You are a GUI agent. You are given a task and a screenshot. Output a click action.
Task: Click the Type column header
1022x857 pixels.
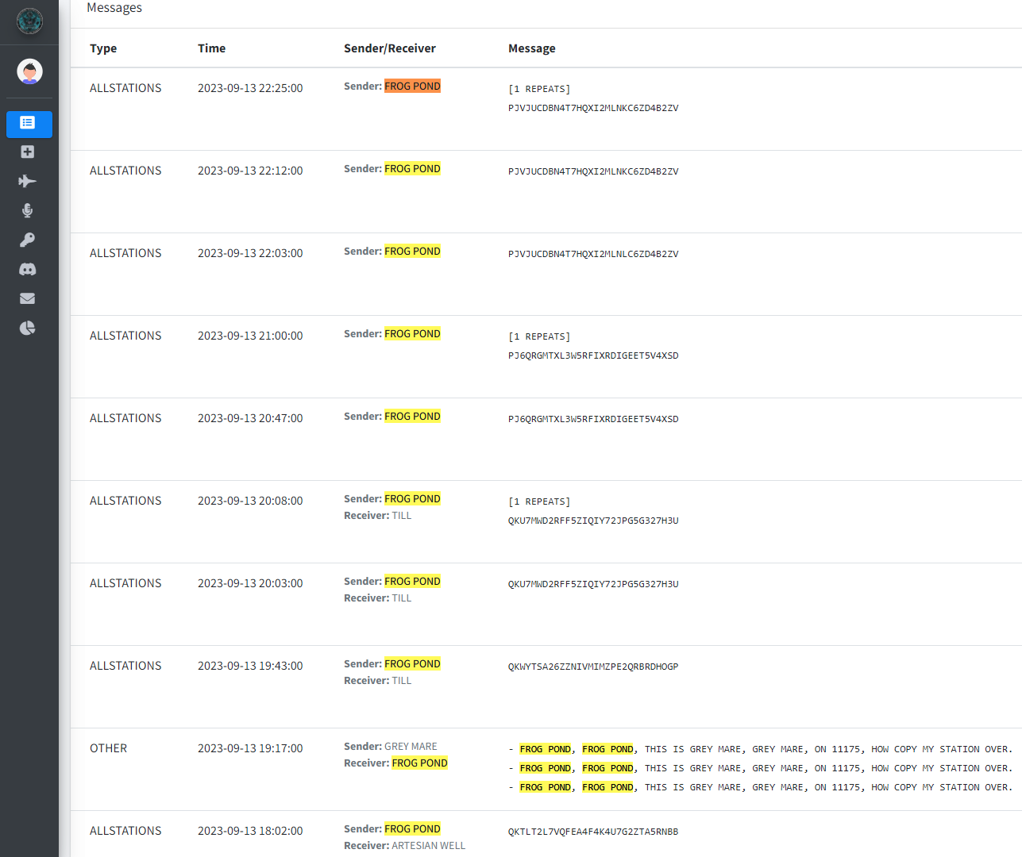(x=103, y=48)
